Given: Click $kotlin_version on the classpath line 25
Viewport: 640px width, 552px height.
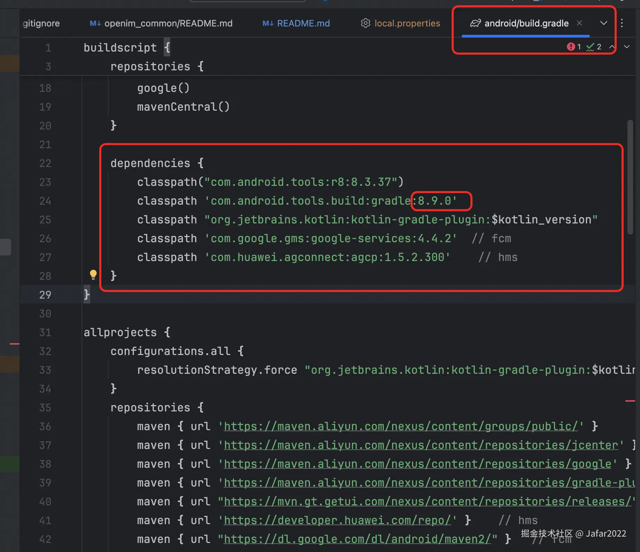Looking at the screenshot, I should pyautogui.click(x=541, y=220).
